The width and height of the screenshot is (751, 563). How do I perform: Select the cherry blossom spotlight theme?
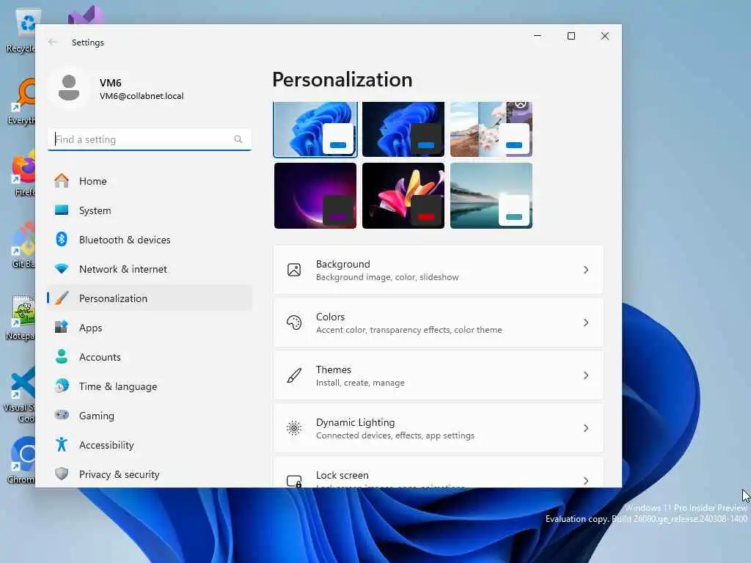491,129
